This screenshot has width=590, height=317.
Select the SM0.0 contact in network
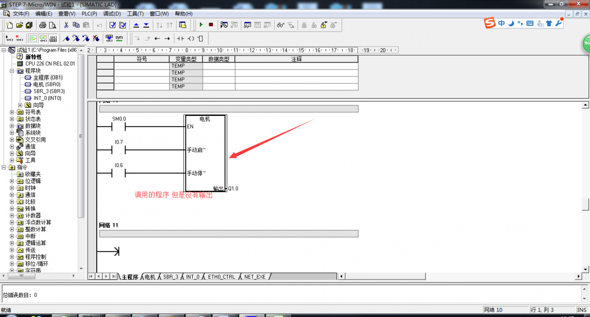click(119, 127)
